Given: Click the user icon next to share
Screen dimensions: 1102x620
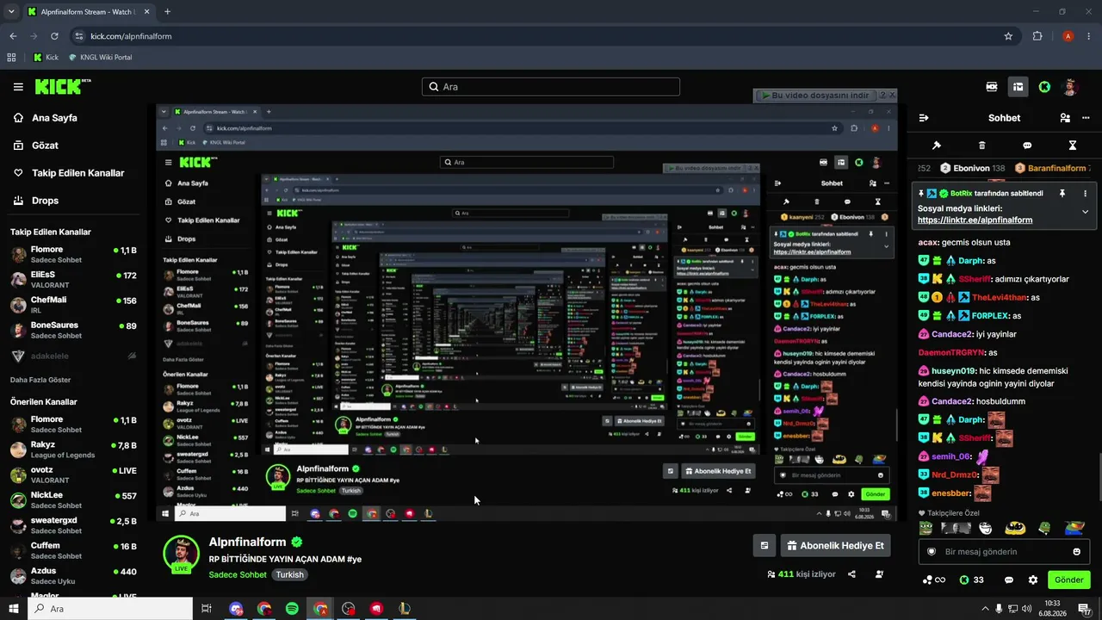Looking at the screenshot, I should (879, 574).
